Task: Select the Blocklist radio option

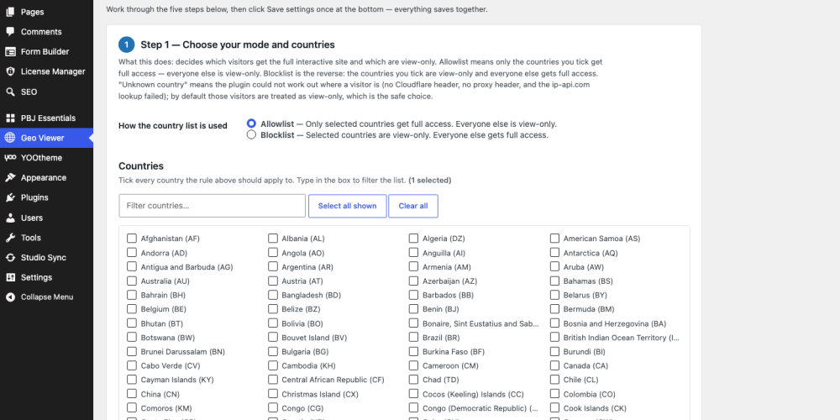Action: [251, 135]
